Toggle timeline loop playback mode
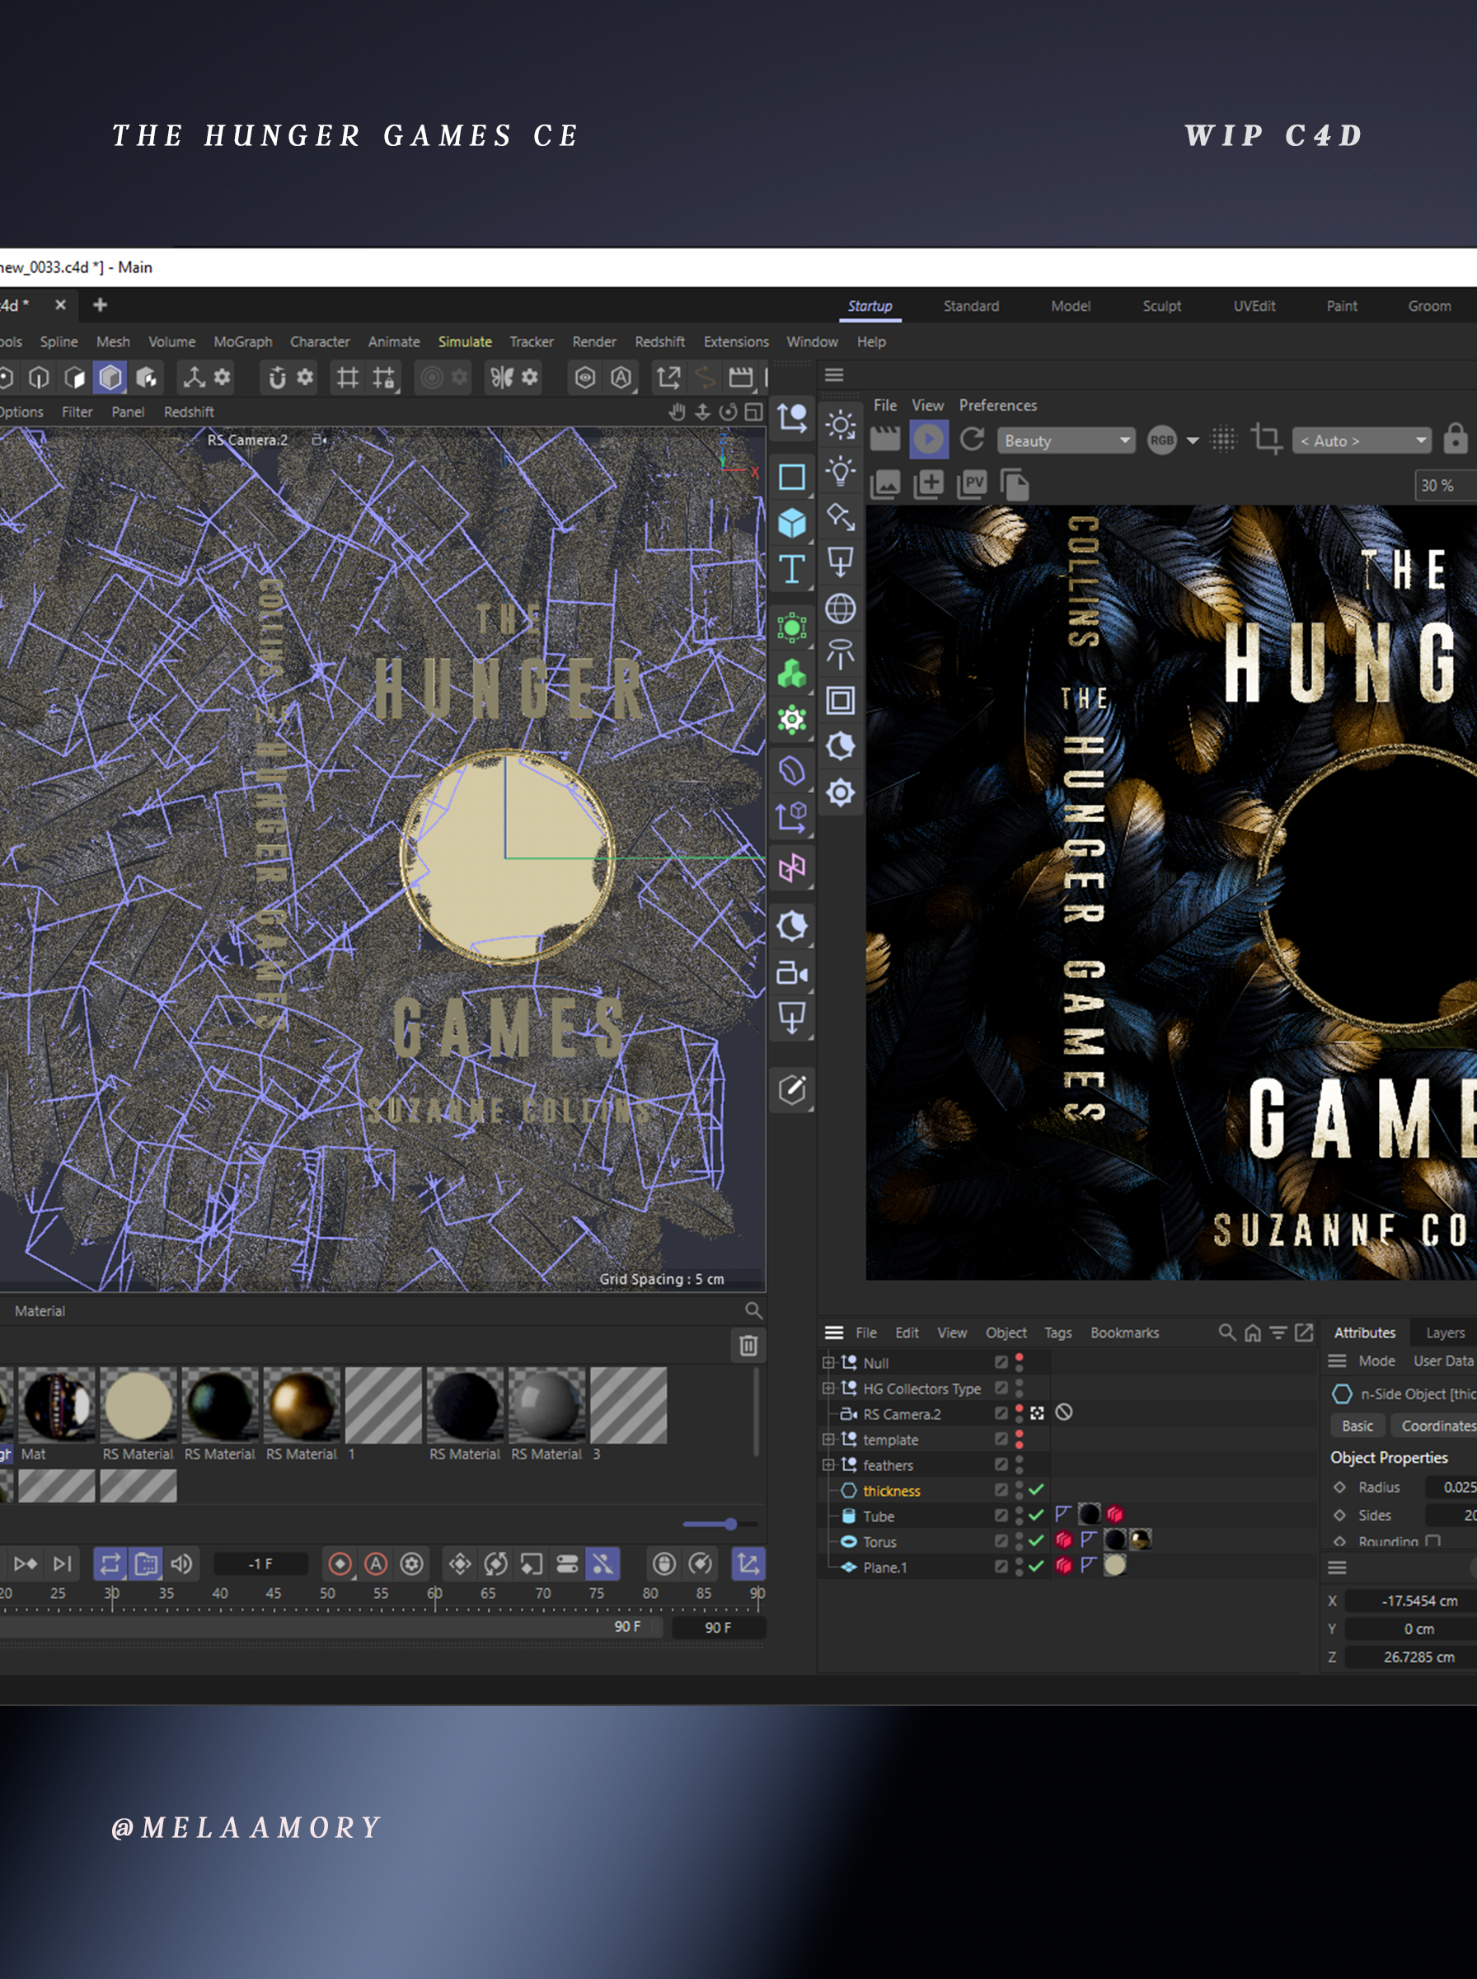1477x1979 pixels. [x=110, y=1563]
